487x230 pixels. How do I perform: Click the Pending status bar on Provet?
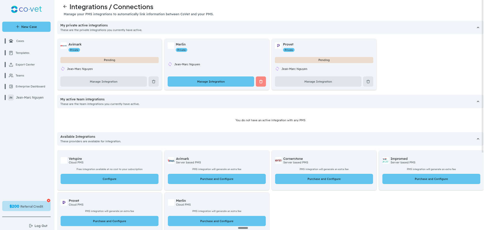point(324,60)
